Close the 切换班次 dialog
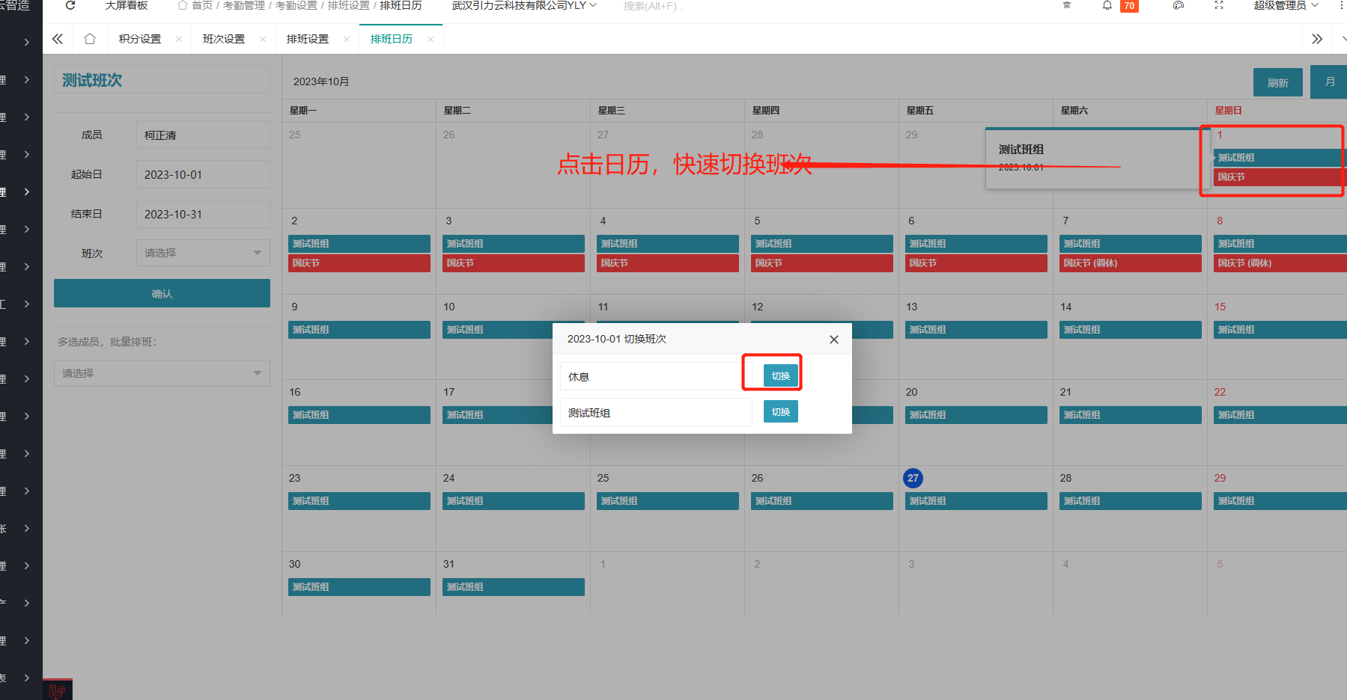Screen dimensions: 1347x700 point(833,340)
